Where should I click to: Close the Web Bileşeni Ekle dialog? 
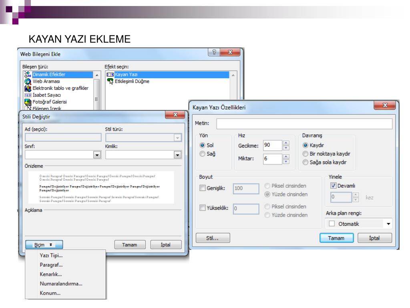pos(230,52)
